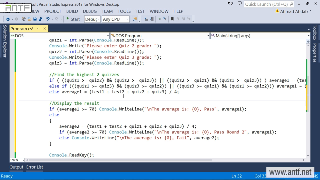Open the BUILD menu
Image resolution: width=320 pixels, height=180 pixels.
pos(72,11)
